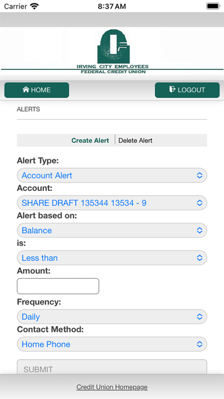Click the "is:" label
The width and height of the screenshot is (224, 399).
[21, 243]
